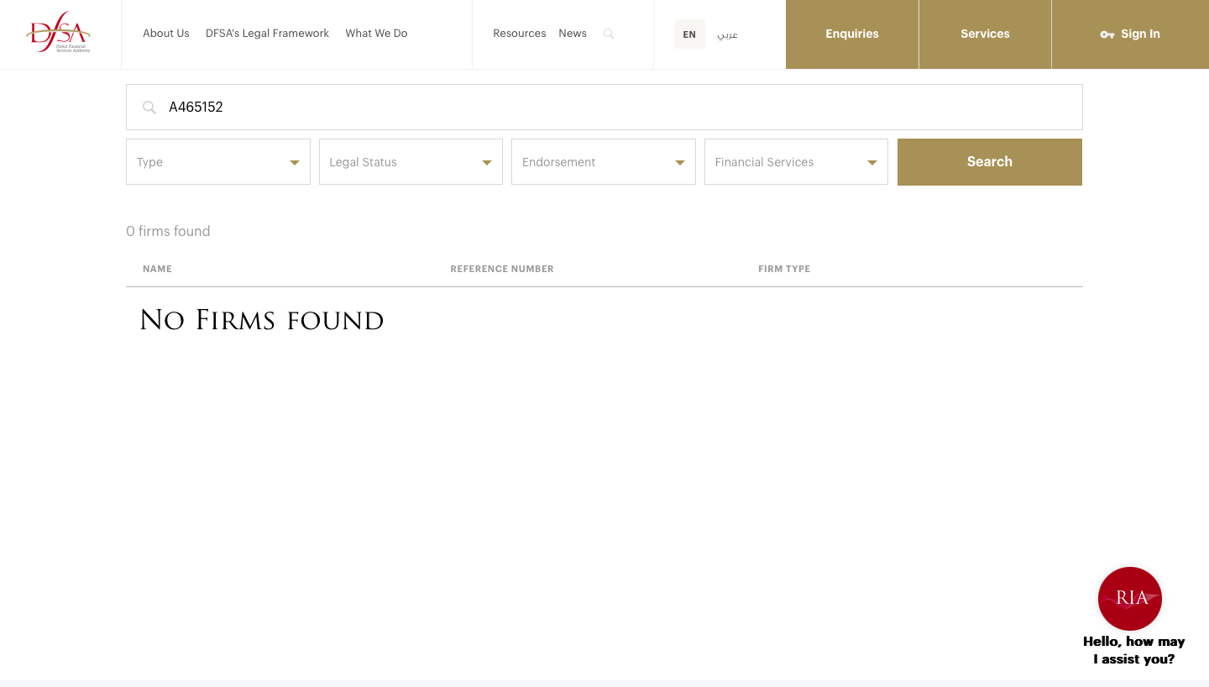Screen dimensions: 1209x687
Task: Open the What We Do menu
Action: [x=376, y=34]
